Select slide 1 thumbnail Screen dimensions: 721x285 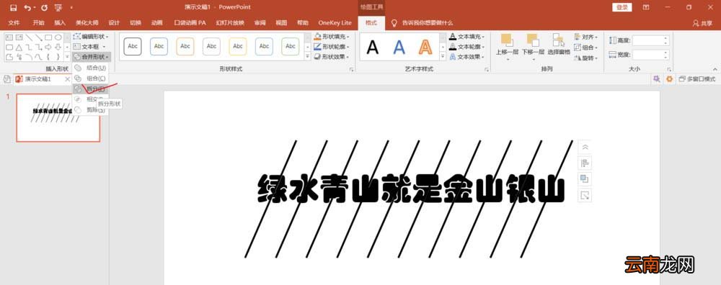(x=58, y=117)
